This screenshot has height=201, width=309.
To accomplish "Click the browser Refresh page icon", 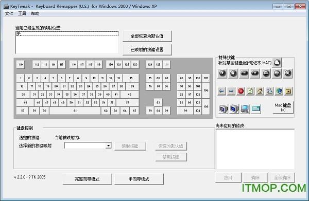I will 250,91.
